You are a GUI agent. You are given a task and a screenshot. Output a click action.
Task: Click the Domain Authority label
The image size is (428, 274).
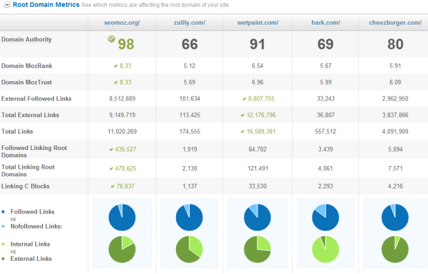pyautogui.click(x=26, y=39)
